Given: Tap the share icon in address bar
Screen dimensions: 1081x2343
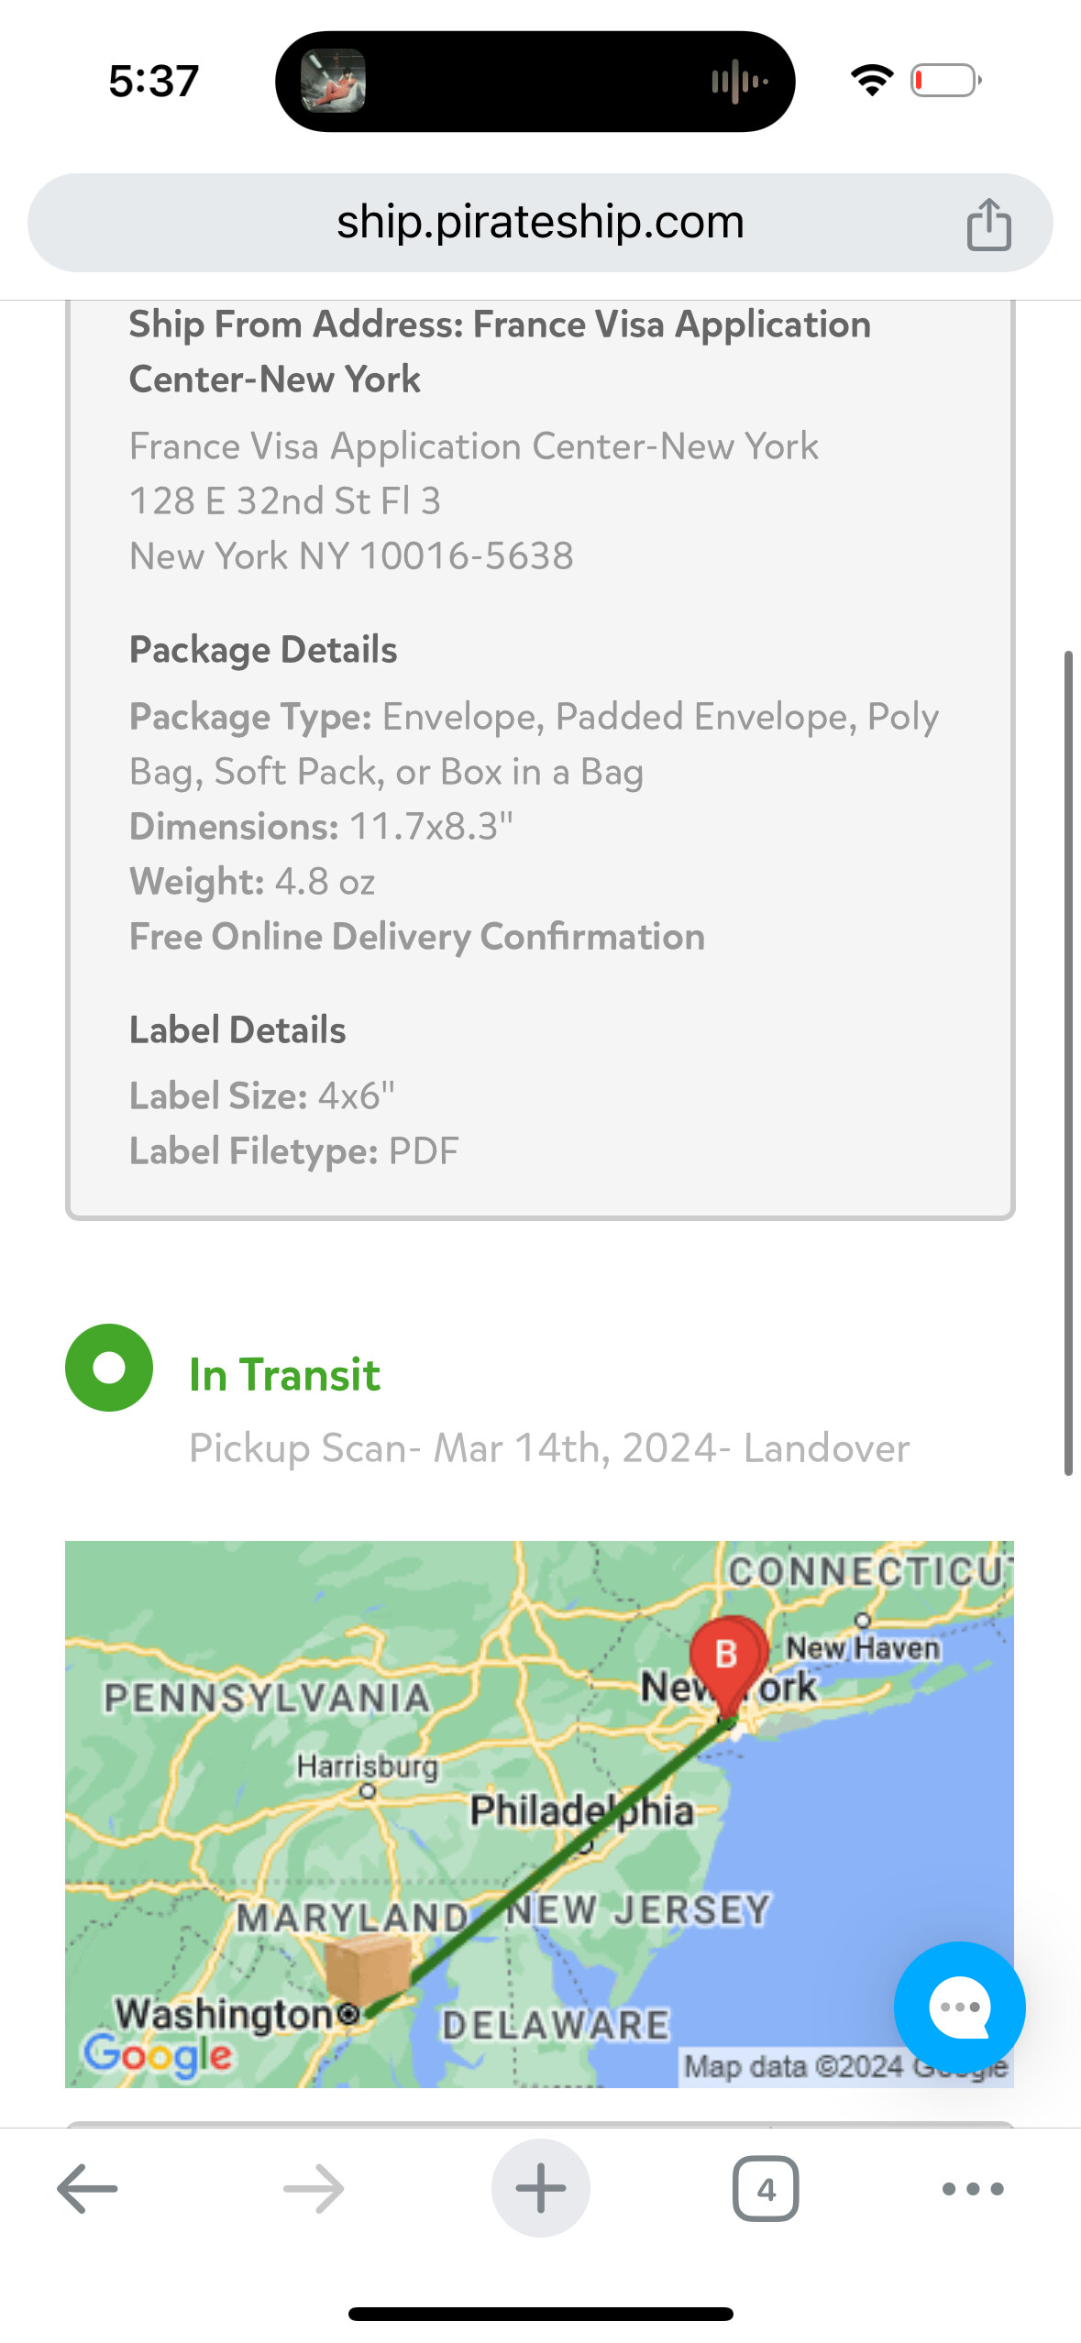Looking at the screenshot, I should point(988,224).
